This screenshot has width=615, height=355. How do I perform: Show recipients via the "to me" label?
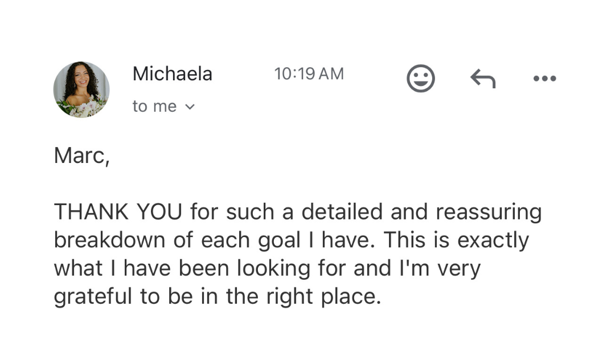[154, 107]
